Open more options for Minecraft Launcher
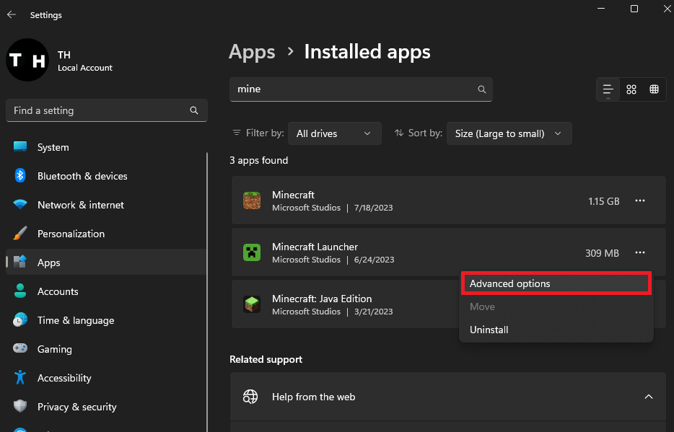674x432 pixels. (x=640, y=252)
